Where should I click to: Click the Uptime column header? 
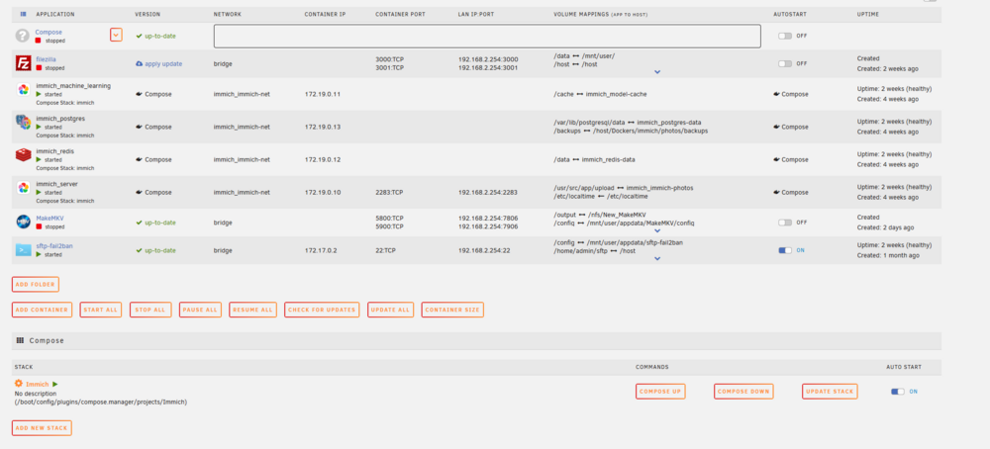click(867, 14)
